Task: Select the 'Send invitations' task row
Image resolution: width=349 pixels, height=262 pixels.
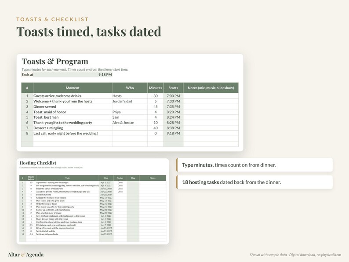Action: coord(67,195)
